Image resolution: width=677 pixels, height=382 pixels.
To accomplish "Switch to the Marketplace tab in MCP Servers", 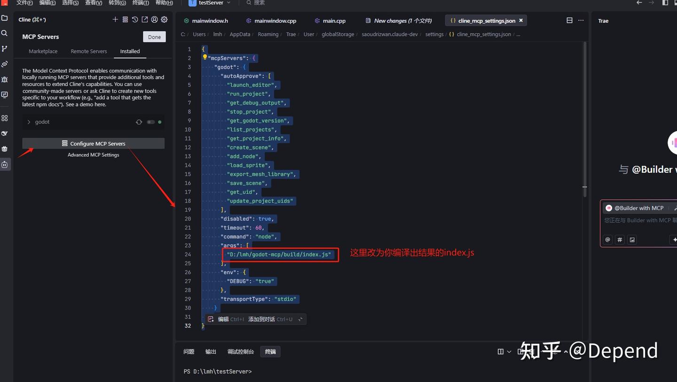I will 43,51.
